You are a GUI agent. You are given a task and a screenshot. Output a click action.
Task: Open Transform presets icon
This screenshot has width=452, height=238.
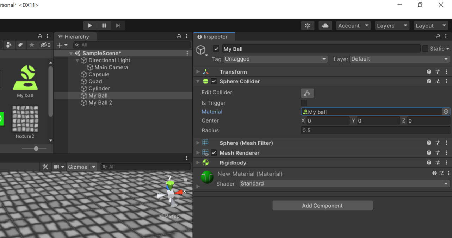438,72
